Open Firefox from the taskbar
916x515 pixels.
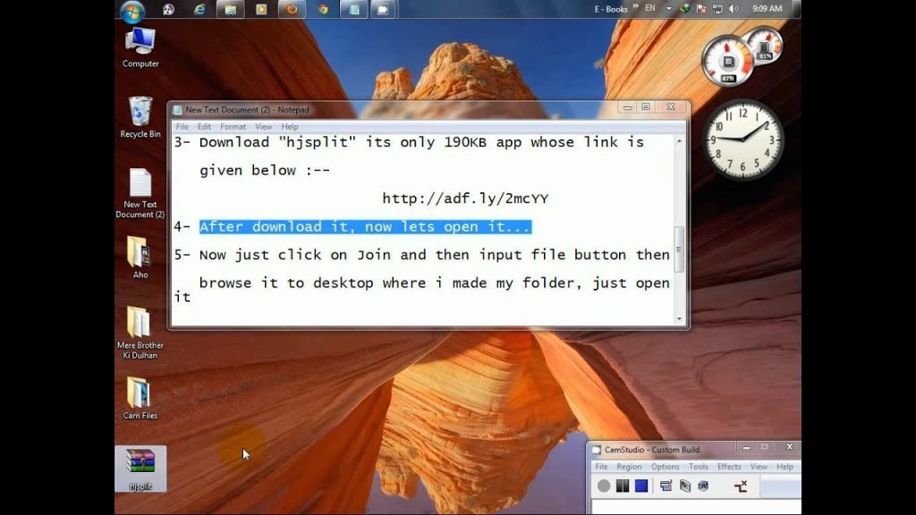click(290, 9)
